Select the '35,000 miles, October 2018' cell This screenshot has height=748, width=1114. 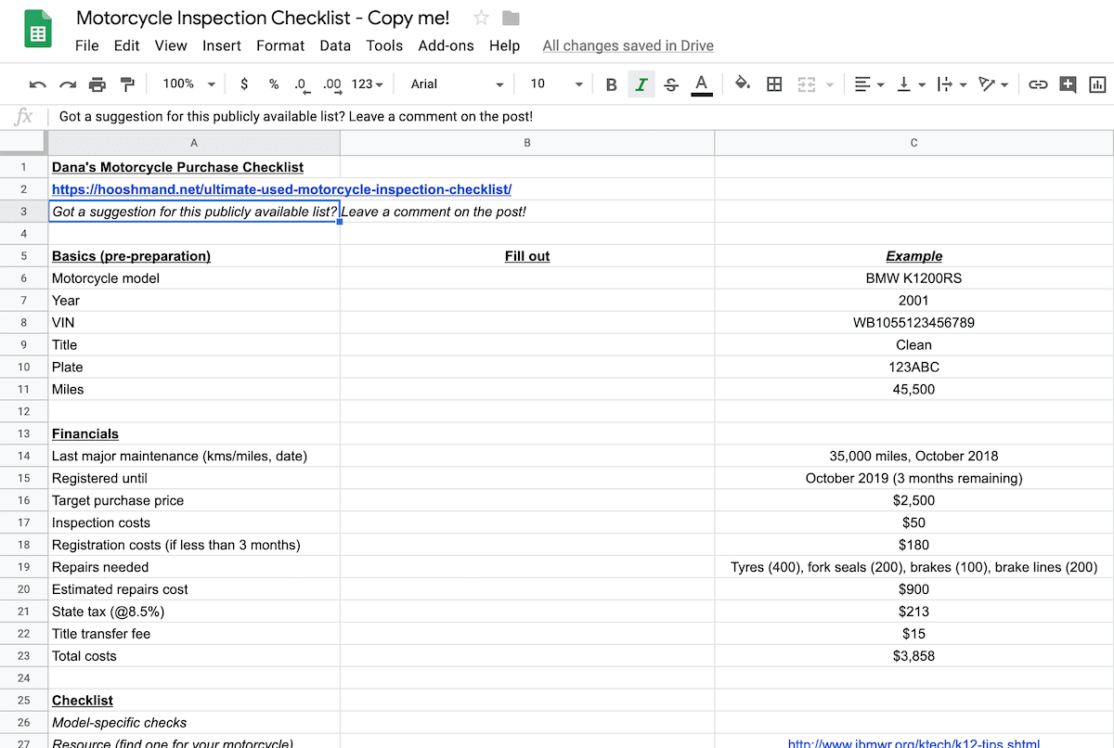[914, 456]
